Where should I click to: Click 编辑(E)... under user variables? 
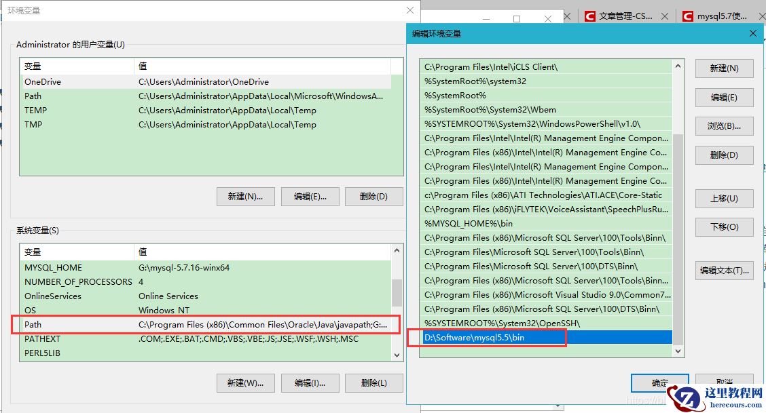click(310, 197)
